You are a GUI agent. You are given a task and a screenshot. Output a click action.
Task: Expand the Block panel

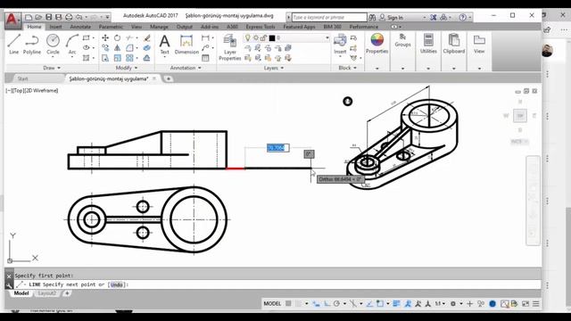347,68
